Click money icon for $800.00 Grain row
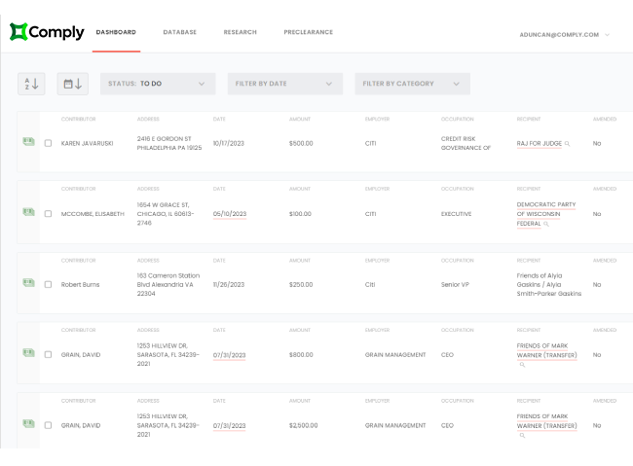 tap(28, 352)
